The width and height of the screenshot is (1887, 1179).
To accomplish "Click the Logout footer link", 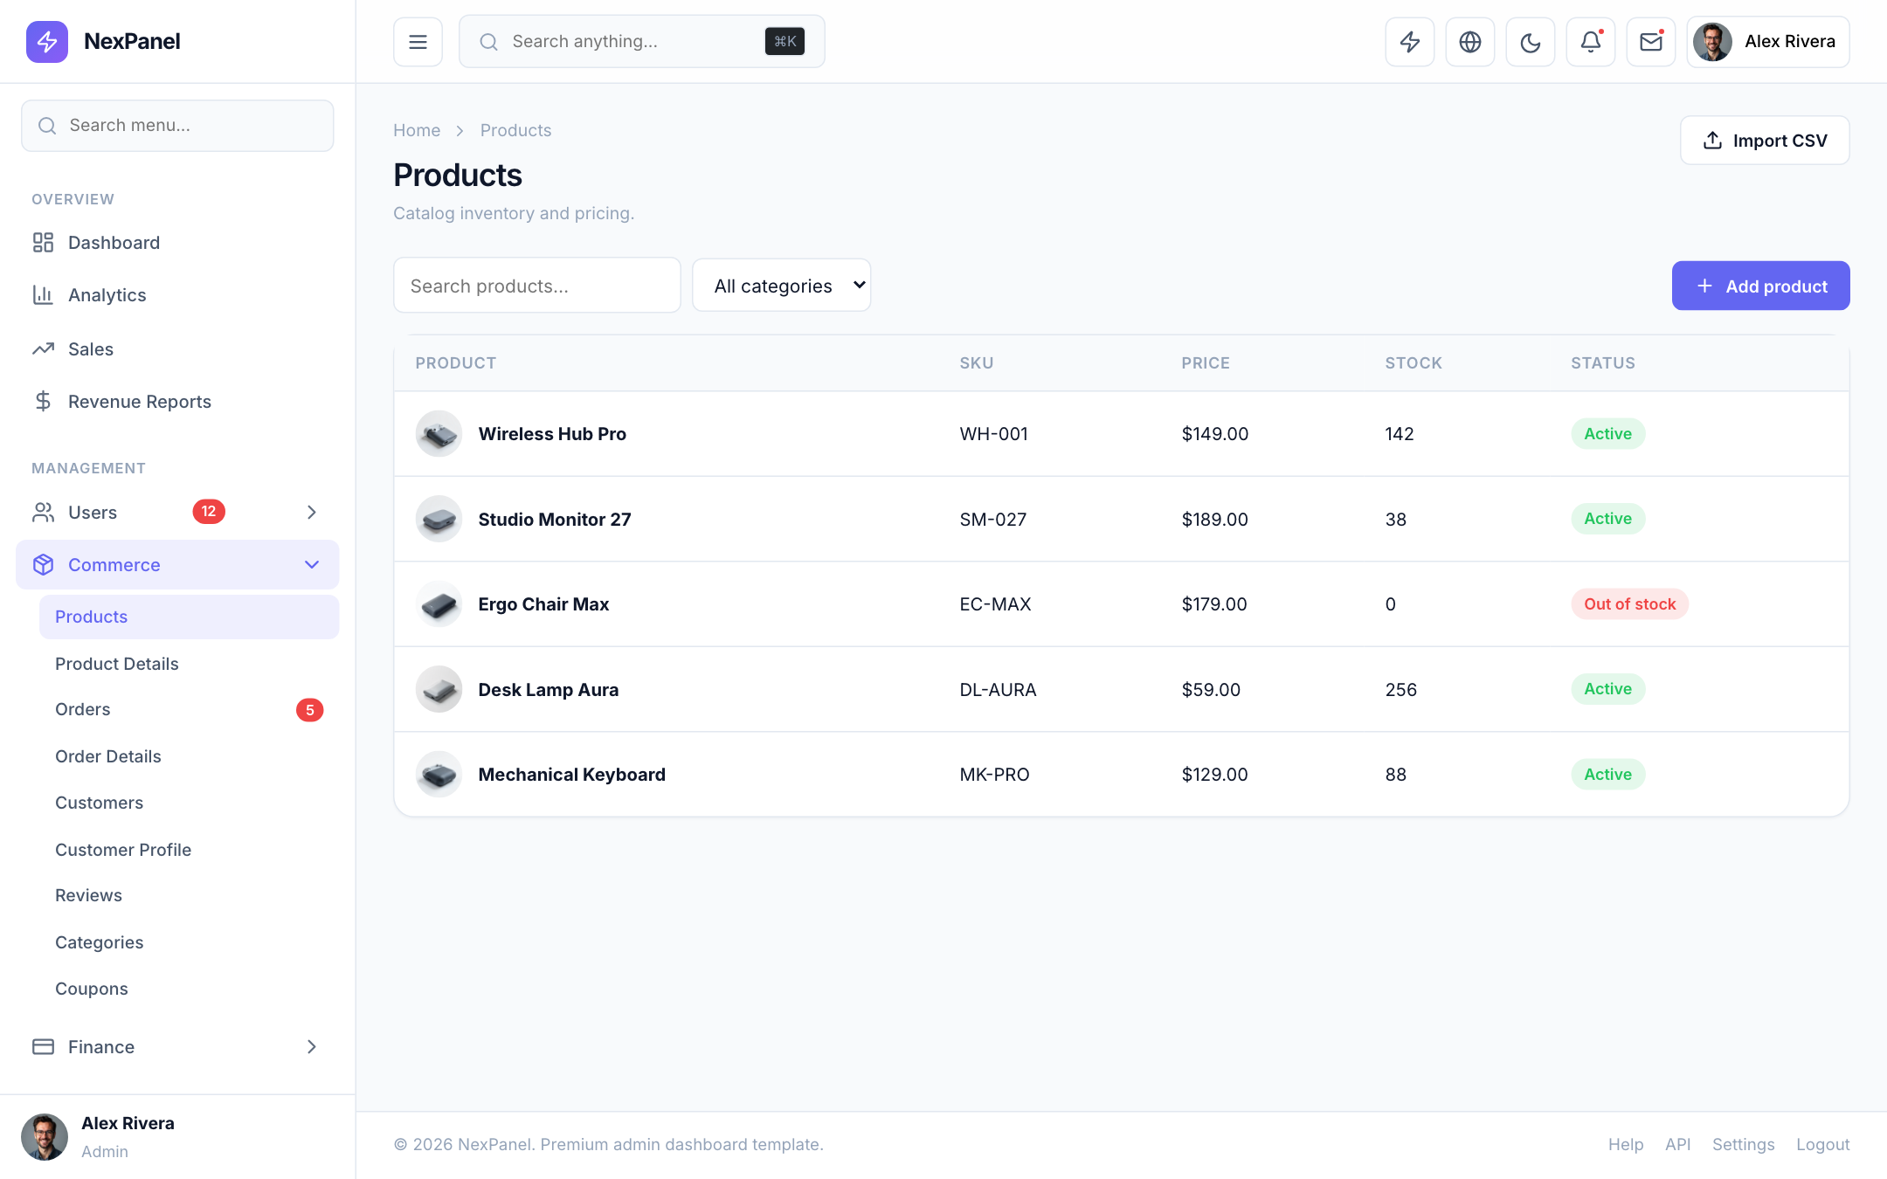I will click(1822, 1144).
